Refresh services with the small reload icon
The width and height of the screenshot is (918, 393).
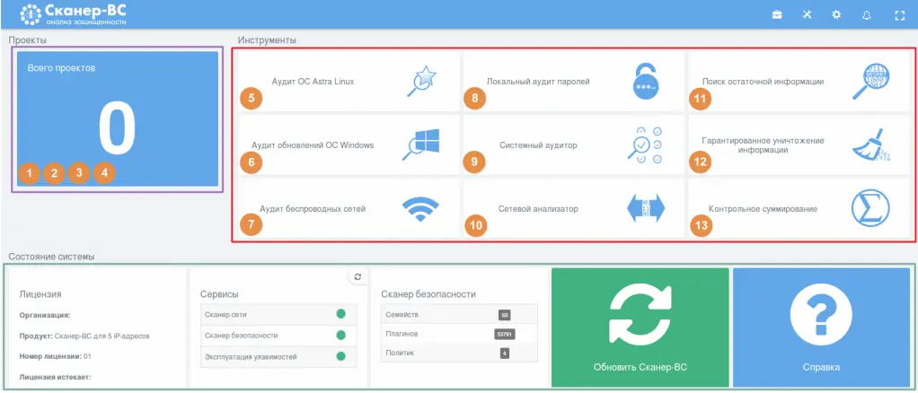[x=357, y=277]
